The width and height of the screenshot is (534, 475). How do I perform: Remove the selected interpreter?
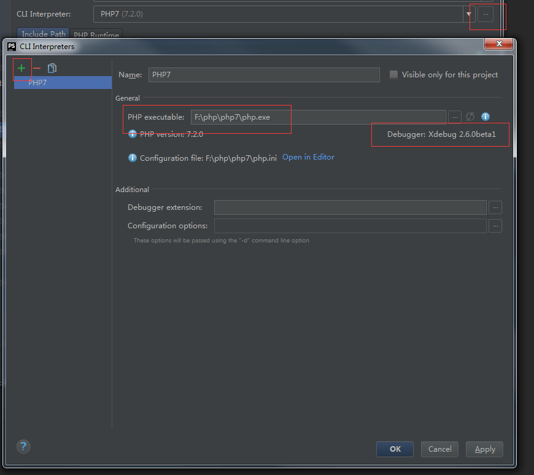pyautogui.click(x=37, y=69)
